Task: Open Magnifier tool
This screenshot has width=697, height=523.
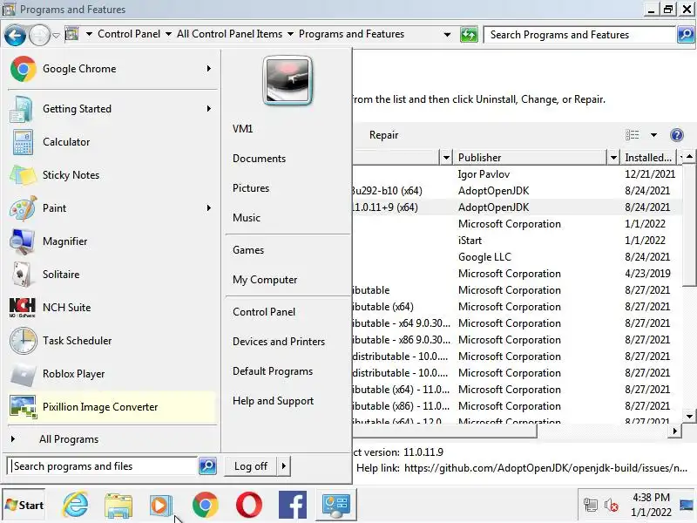Action: (x=112, y=241)
